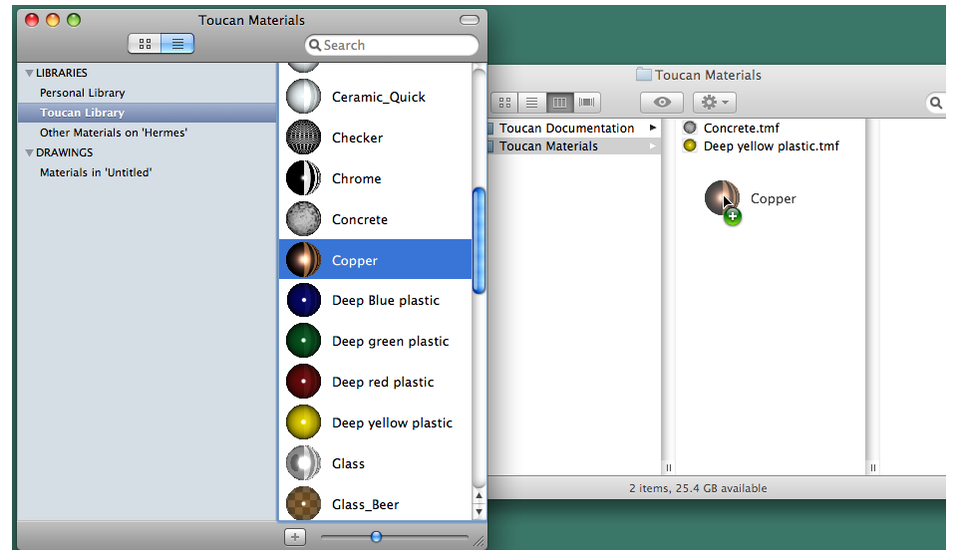Open the Toucan Documentation folder
This screenshot has width=959, height=554.
pos(566,128)
